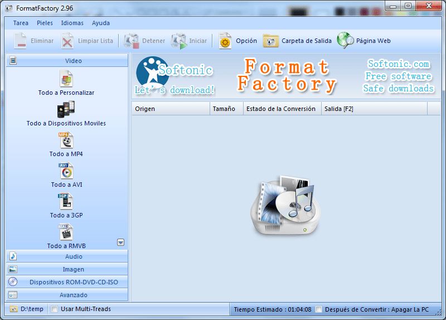Click the Detener button label
Image resolution: width=446 pixels, height=320 pixels.
[x=154, y=41]
